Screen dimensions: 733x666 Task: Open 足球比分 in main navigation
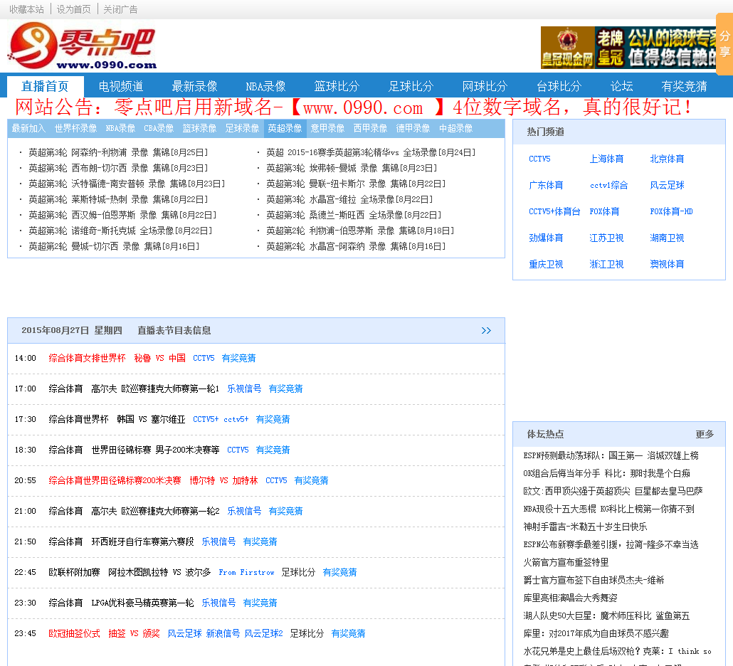coord(411,87)
